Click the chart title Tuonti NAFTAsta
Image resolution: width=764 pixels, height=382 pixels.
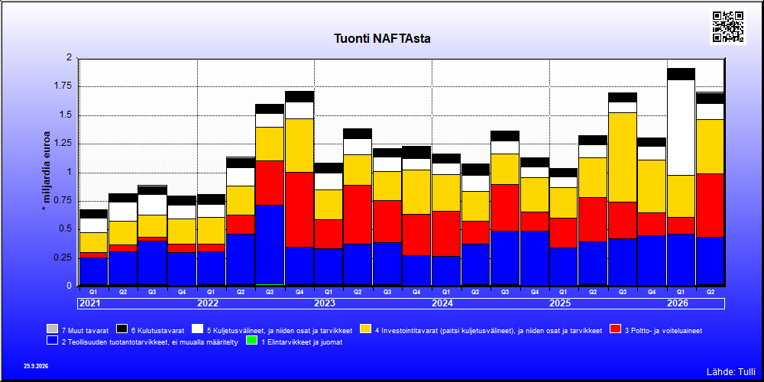click(382, 38)
